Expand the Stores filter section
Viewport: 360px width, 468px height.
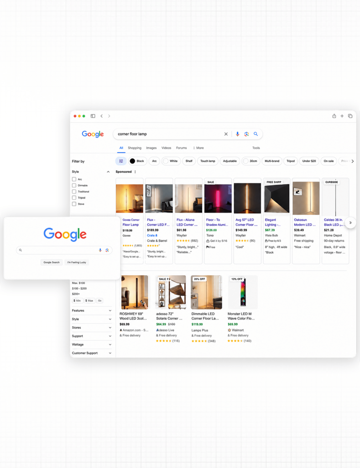point(92,328)
